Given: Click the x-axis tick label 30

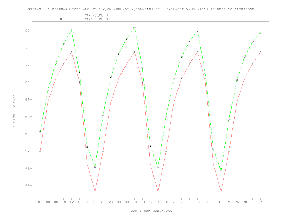Looking at the screenshot, I should point(119,202).
